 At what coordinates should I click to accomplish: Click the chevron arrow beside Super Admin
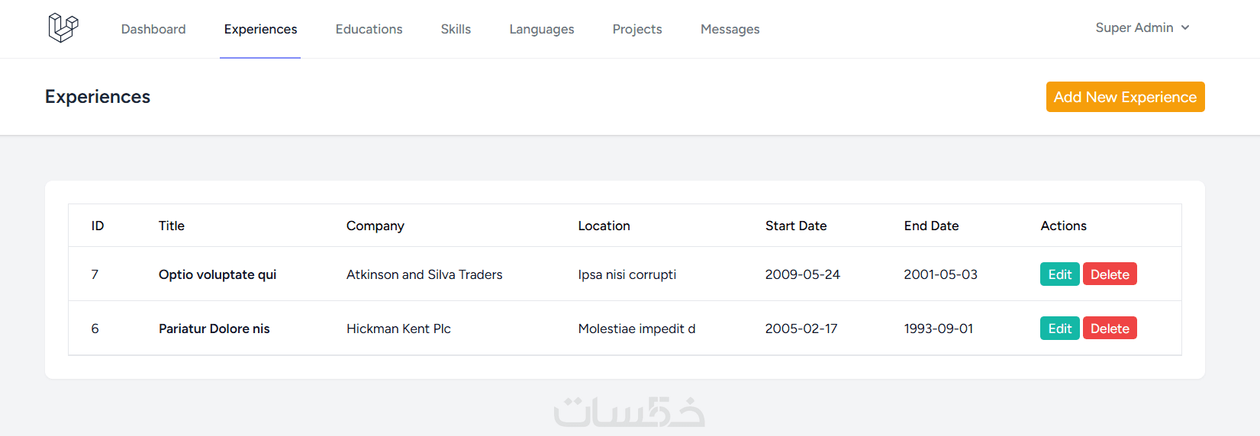coord(1185,28)
